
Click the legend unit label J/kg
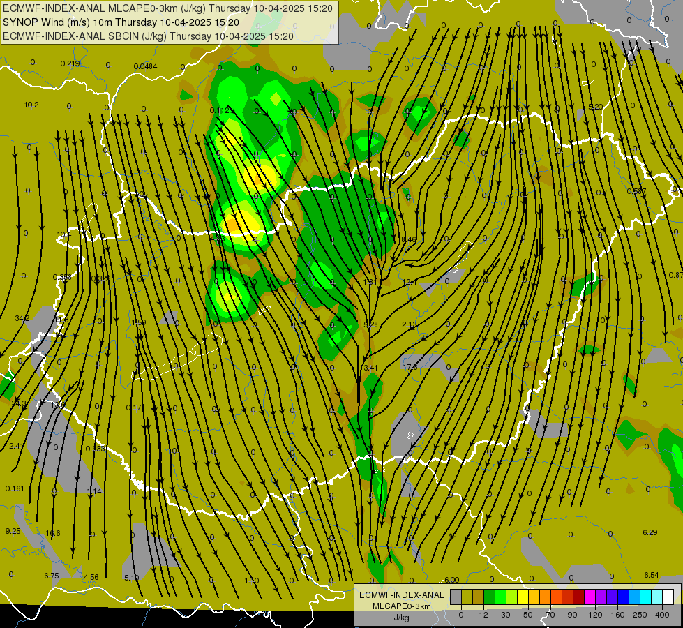click(x=401, y=618)
